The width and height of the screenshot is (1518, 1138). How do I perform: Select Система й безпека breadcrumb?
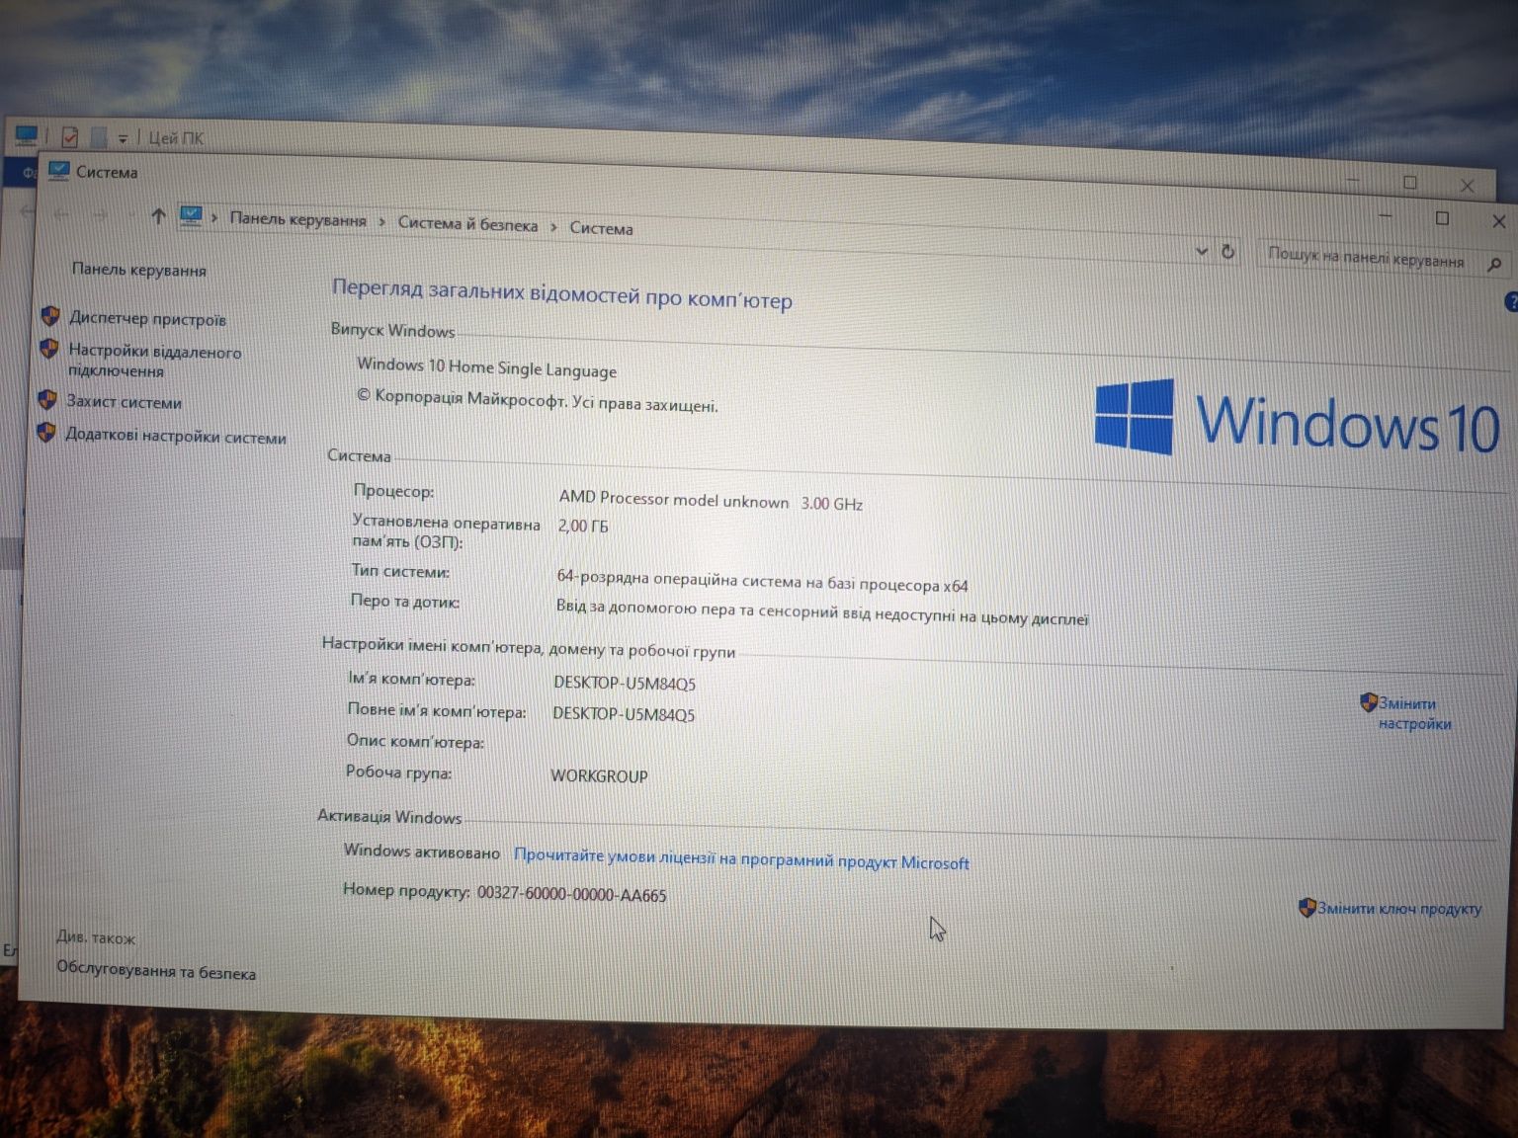pos(467,224)
